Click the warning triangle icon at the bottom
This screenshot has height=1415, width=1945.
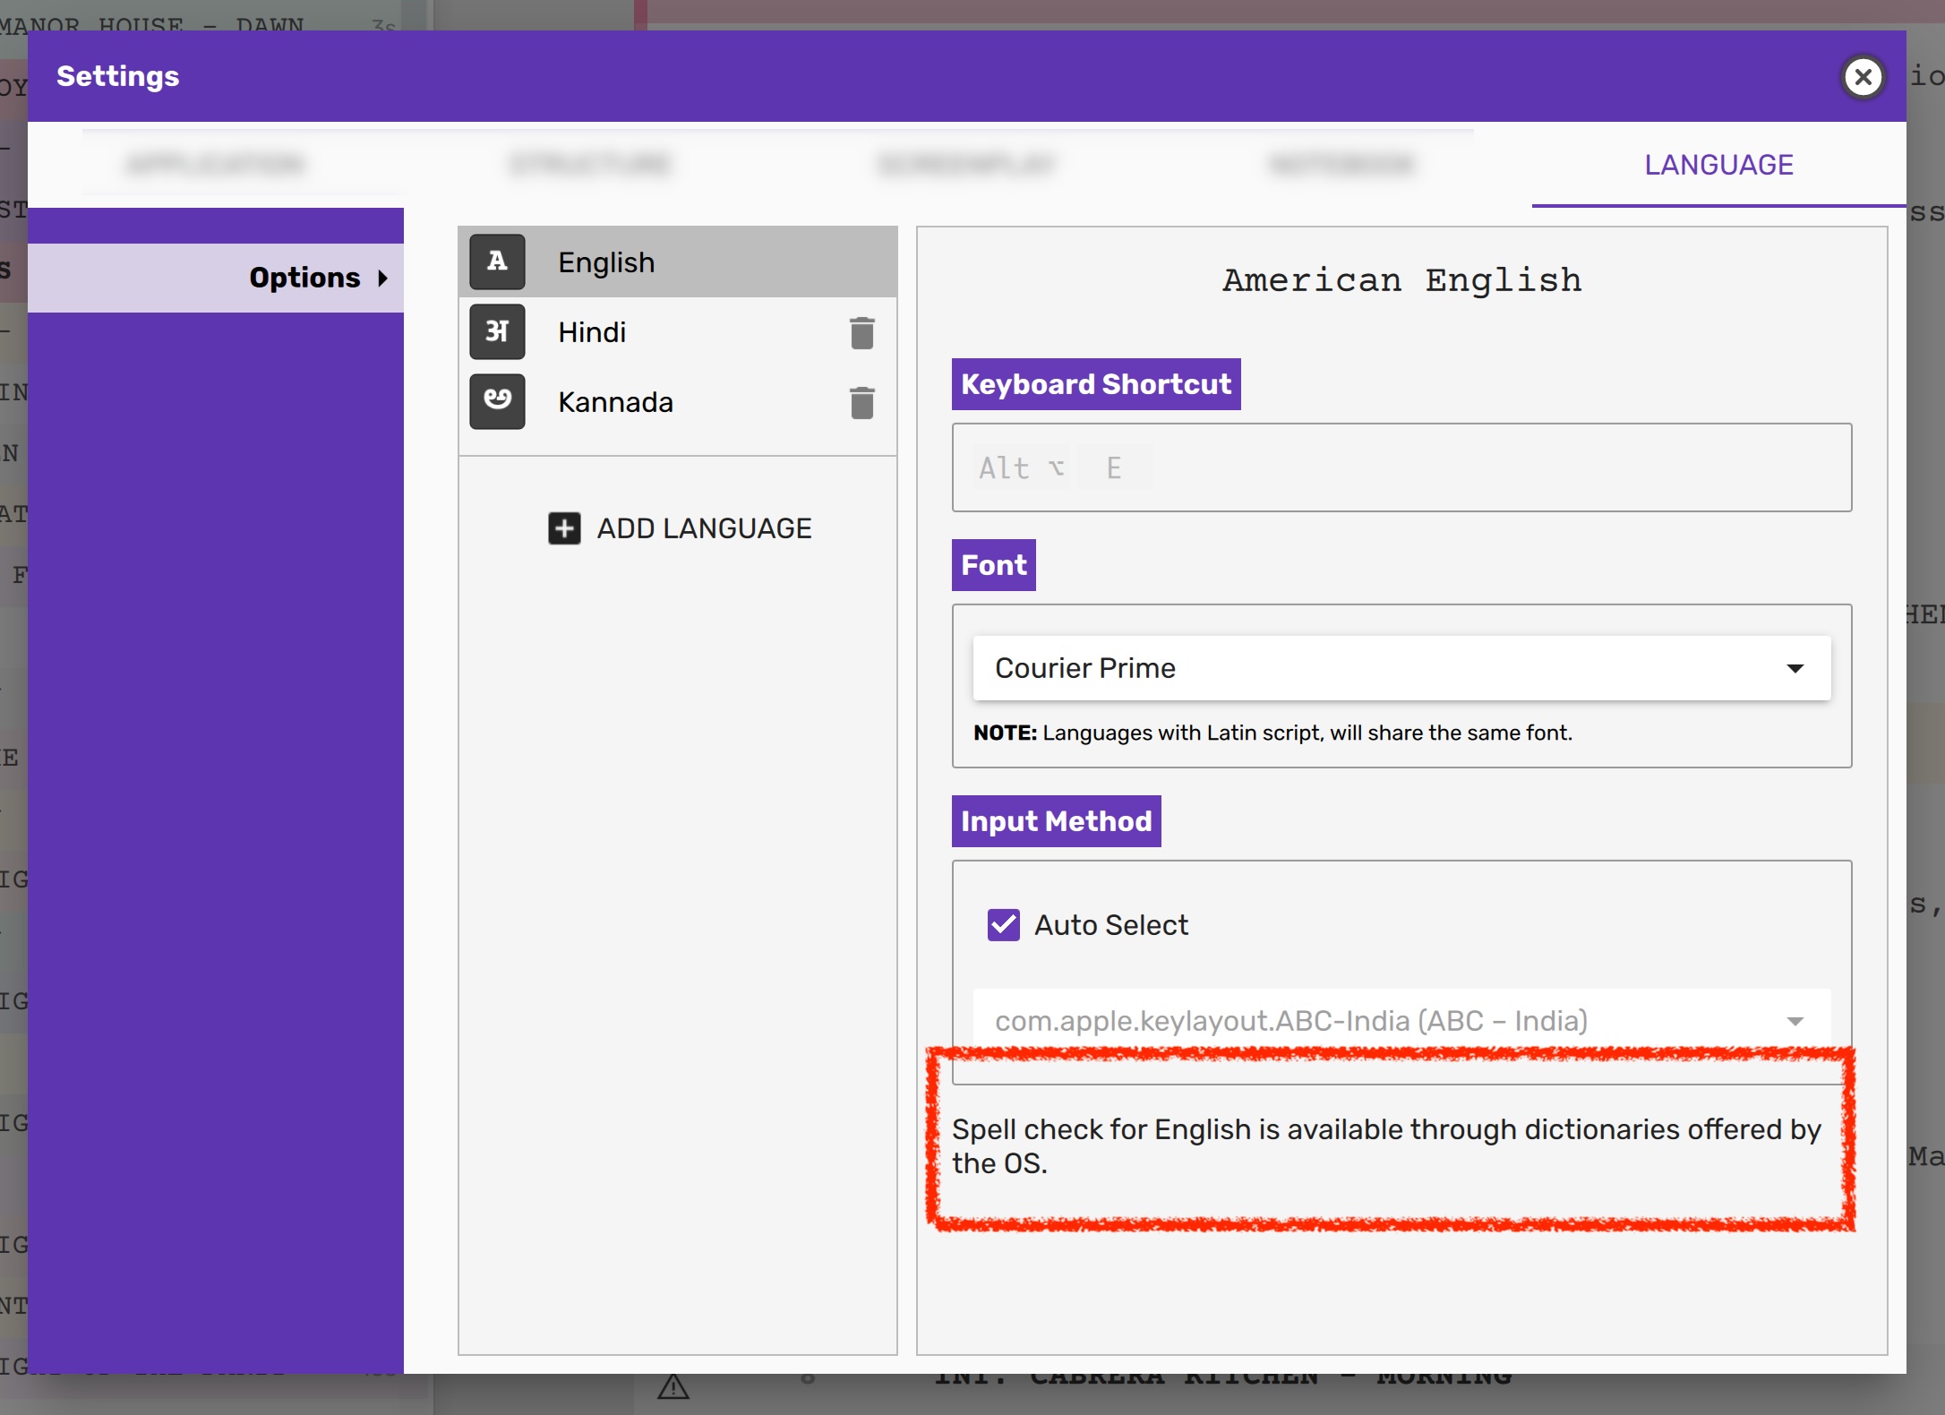coord(673,1388)
